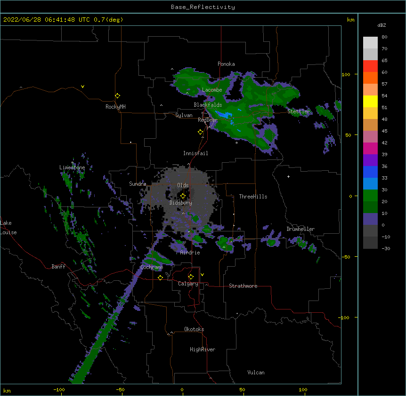Click the Blackfalds city label
Screen dimensions: 406x396
coord(208,105)
